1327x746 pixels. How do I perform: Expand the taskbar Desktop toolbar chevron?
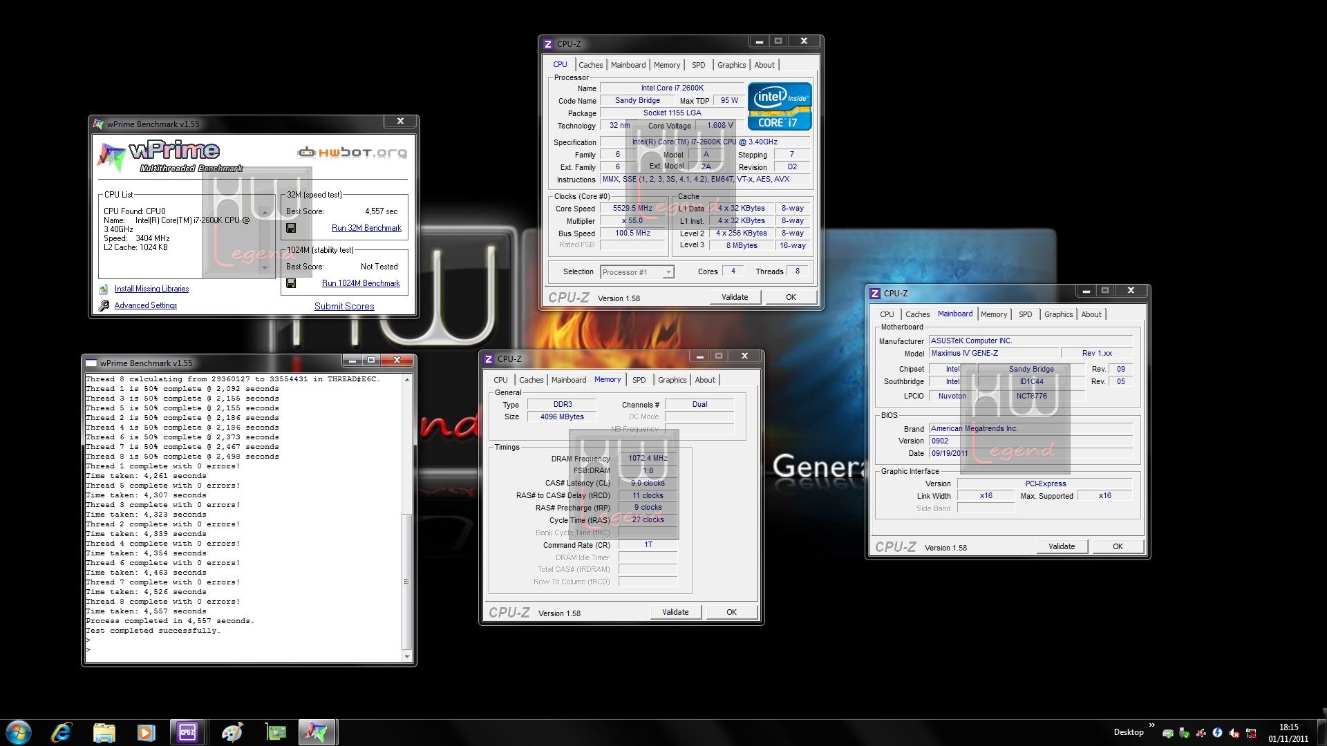(1152, 725)
